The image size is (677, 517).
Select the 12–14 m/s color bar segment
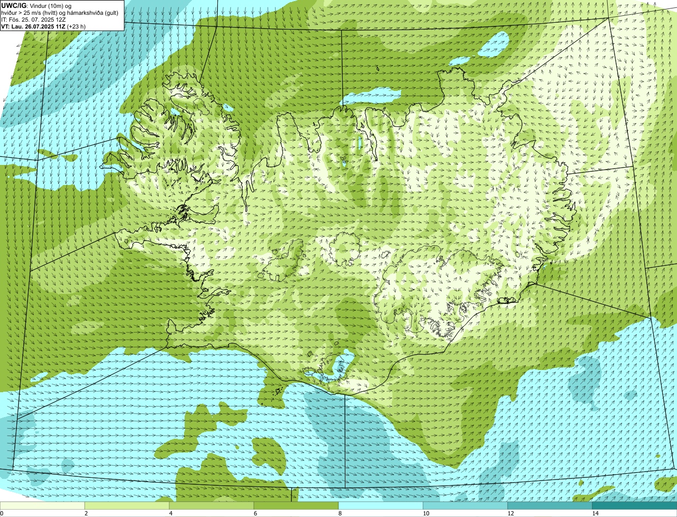tap(550, 505)
